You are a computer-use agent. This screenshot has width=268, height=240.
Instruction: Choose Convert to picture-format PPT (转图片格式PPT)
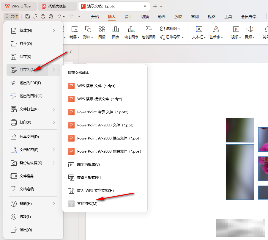click(105, 177)
